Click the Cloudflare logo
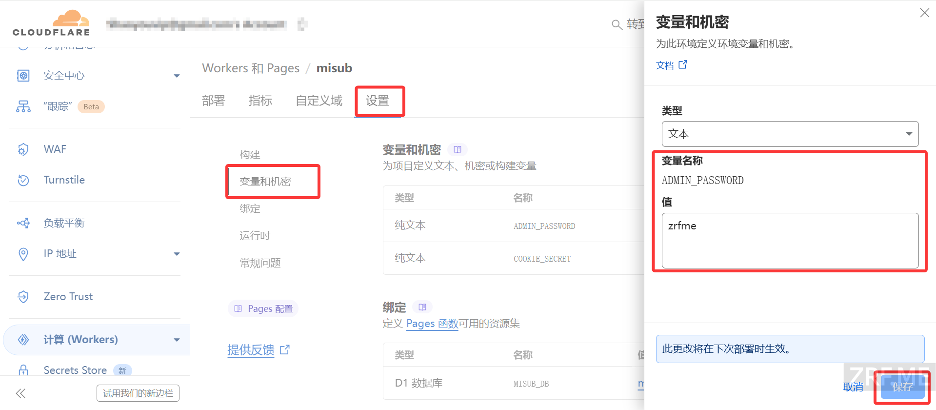Viewport: 936px width, 410px height. coord(51,23)
